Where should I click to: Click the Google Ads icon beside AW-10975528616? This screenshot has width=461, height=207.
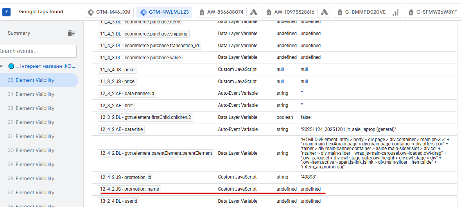tap(325, 12)
